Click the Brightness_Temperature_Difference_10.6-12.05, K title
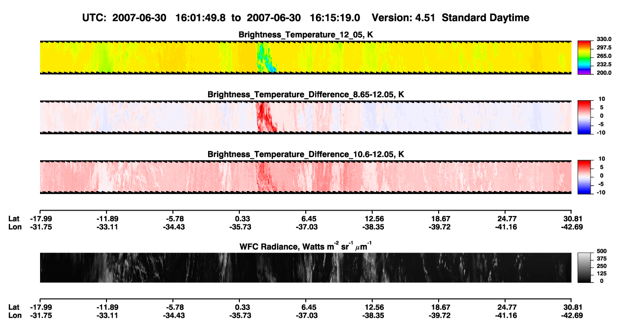Screen dimensions: 635x326 pos(305,154)
